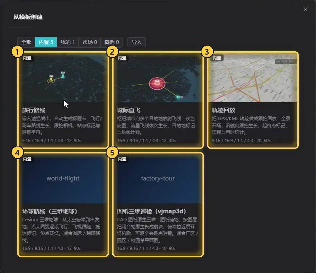
Task: Click the description starting 输入途经城市
Action: 62,125
